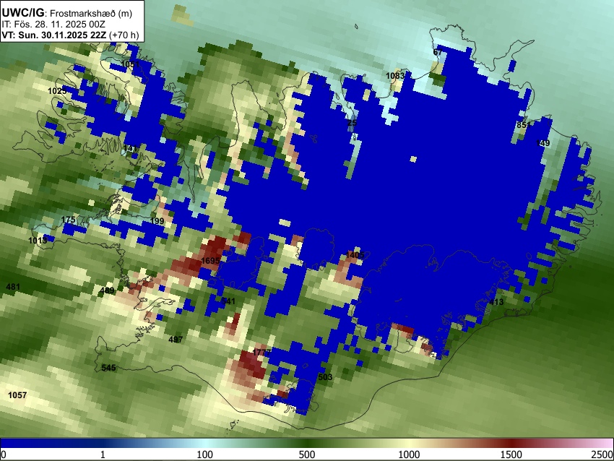The width and height of the screenshot is (614, 461).
Task: Click the 100 tick on the color scale
Action: (205, 454)
